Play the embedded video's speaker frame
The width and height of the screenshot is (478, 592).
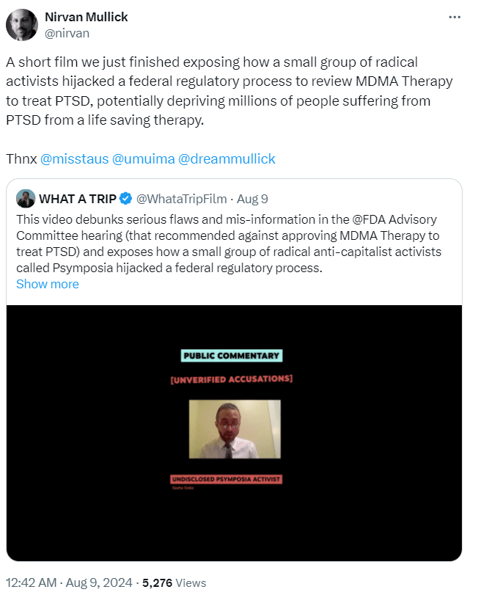coord(235,429)
